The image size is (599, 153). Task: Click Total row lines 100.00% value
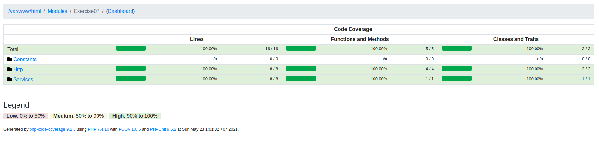(209, 49)
